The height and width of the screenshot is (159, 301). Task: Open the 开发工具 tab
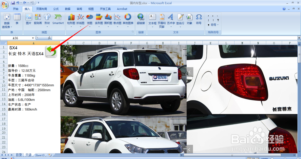105,9
